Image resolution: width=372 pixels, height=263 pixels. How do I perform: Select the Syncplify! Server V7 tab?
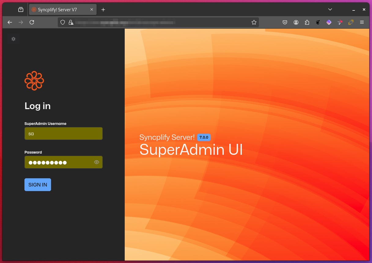pyautogui.click(x=62, y=10)
